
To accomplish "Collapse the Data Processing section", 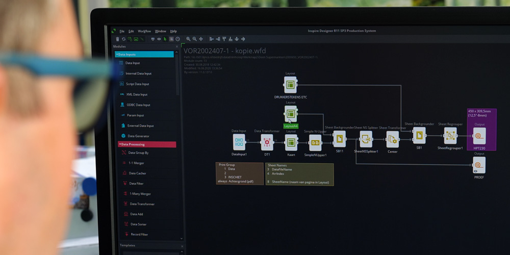I will click(x=147, y=144).
